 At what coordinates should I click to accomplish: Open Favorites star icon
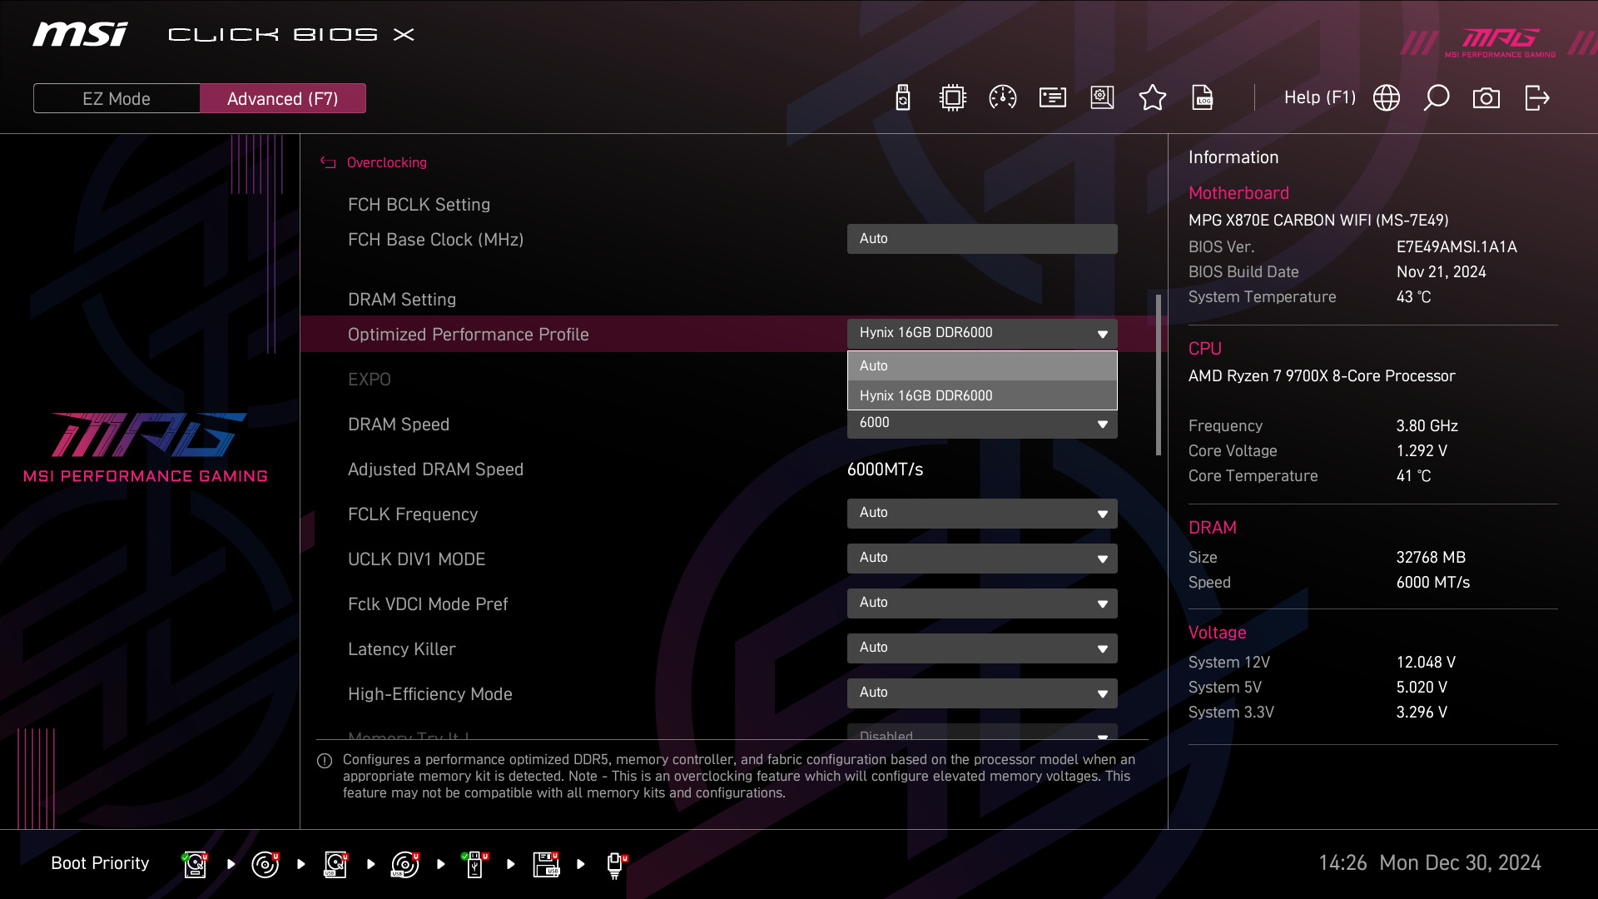[1152, 98]
